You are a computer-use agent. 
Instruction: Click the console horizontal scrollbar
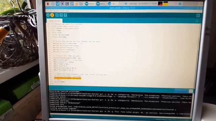120,116
